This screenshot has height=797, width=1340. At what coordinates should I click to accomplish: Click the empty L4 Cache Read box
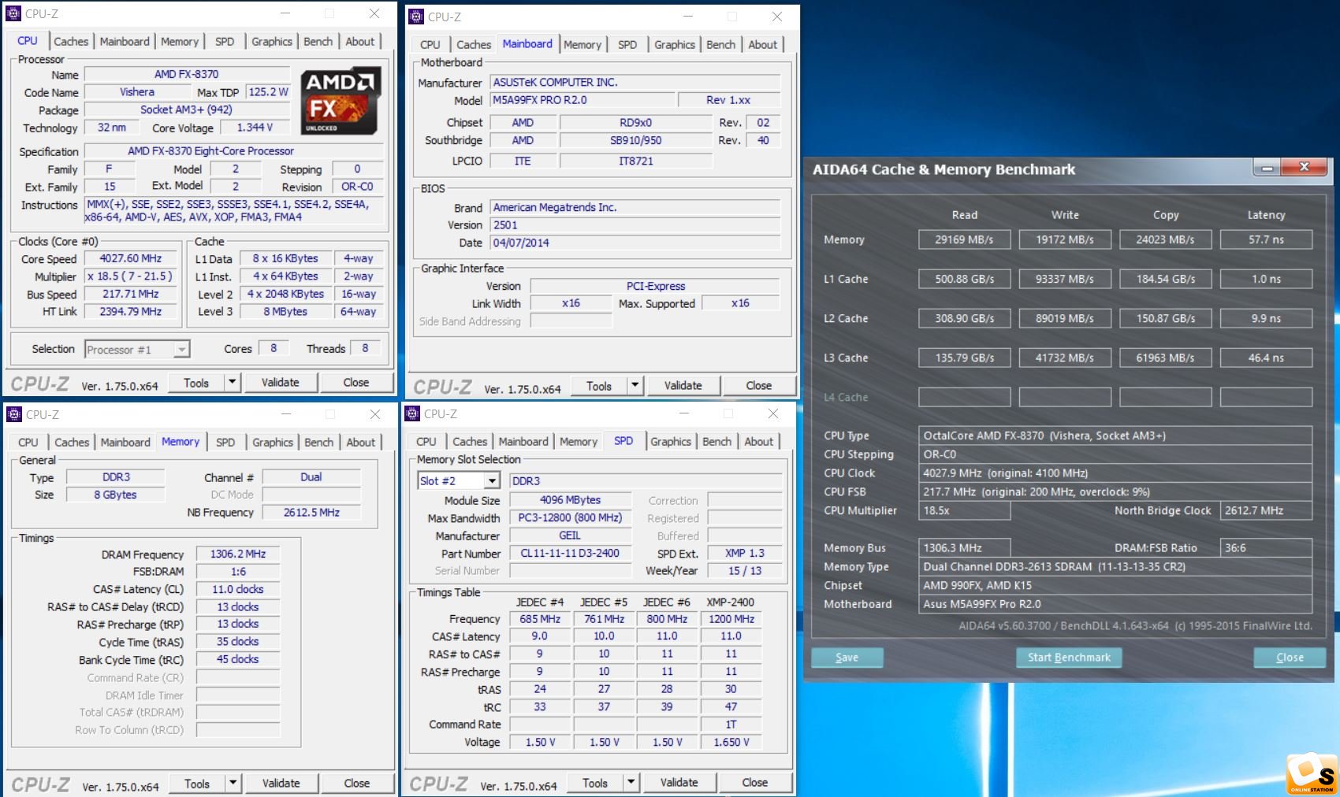(964, 397)
